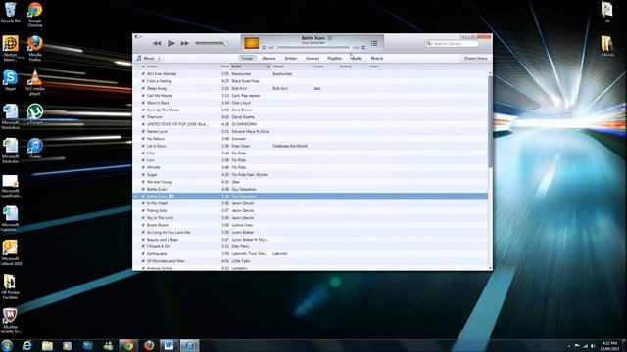Uncheck the Whistle song checkbox
Image resolution: width=627 pixels, height=352 pixels.
143,167
